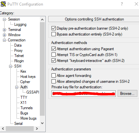Click the category tree scroll-up arrow
The image size is (139, 133).
coord(42,20)
